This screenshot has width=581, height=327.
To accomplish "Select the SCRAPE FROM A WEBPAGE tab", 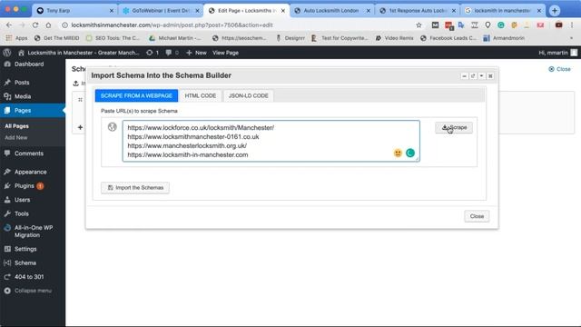I will click(136, 95).
